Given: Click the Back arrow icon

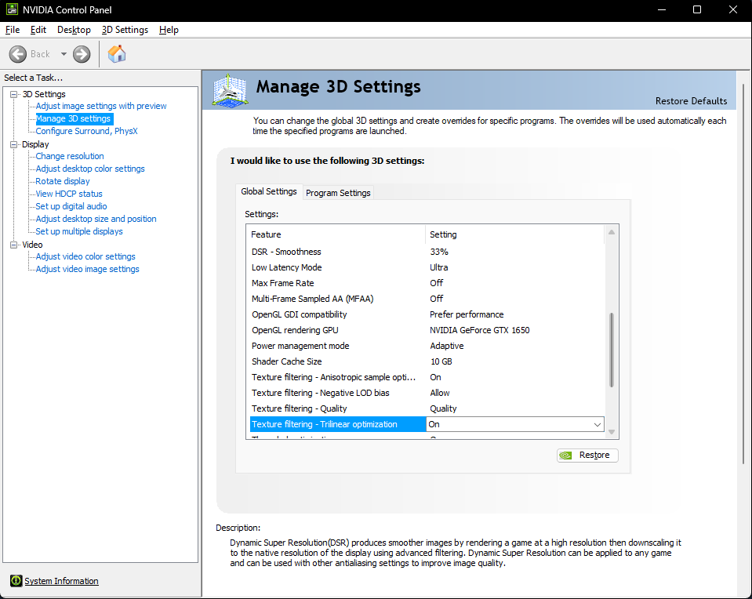Looking at the screenshot, I should (18, 54).
